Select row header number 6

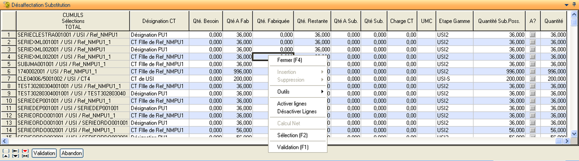[x=9, y=71]
